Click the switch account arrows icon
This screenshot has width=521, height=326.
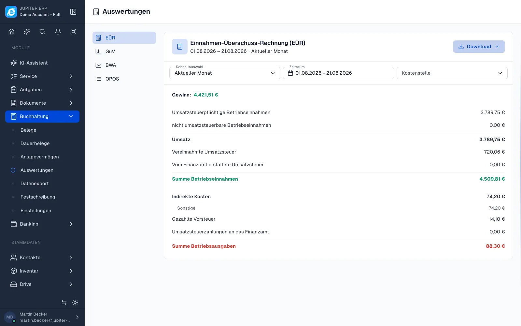pyautogui.click(x=64, y=303)
